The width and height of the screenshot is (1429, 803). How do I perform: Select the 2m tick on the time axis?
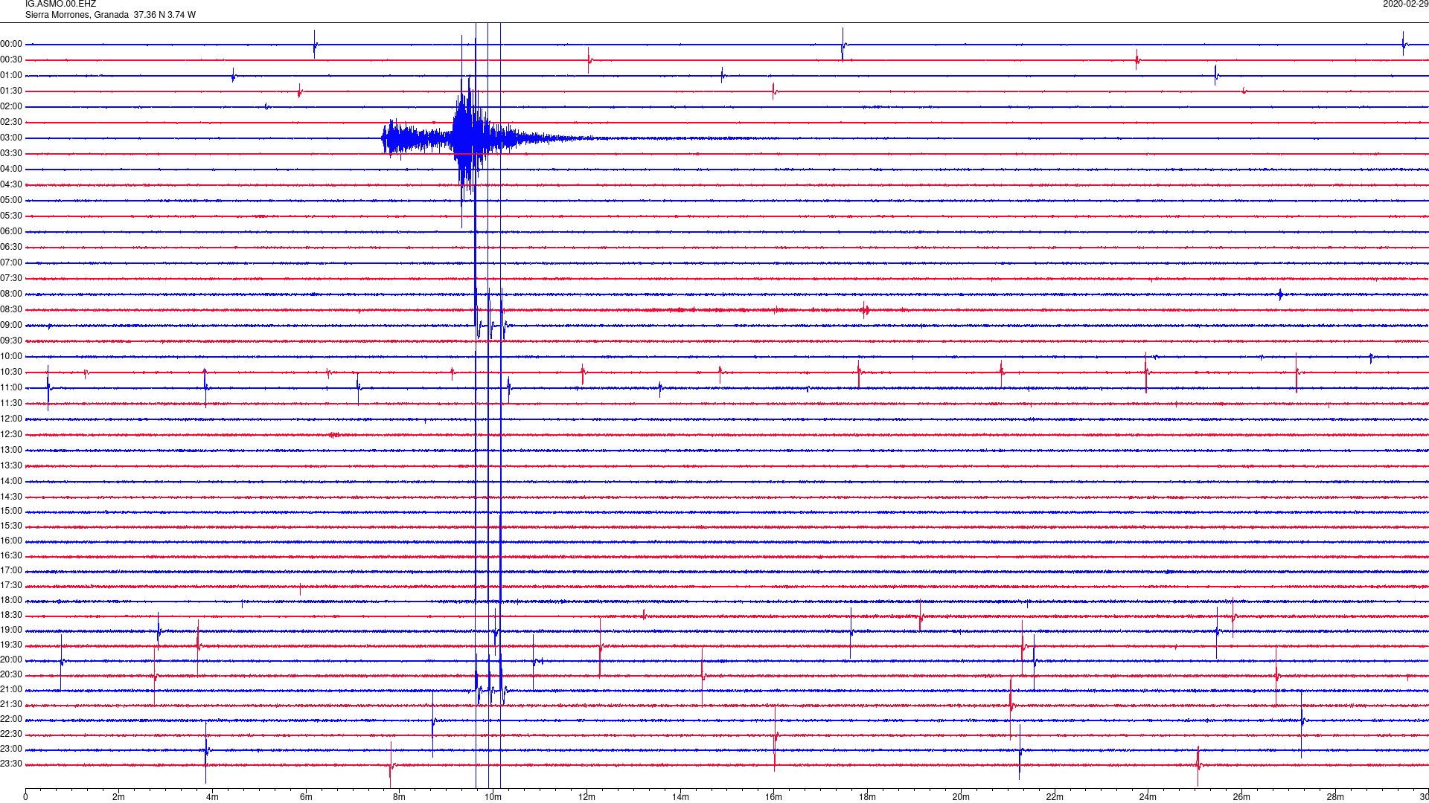pyautogui.click(x=119, y=797)
